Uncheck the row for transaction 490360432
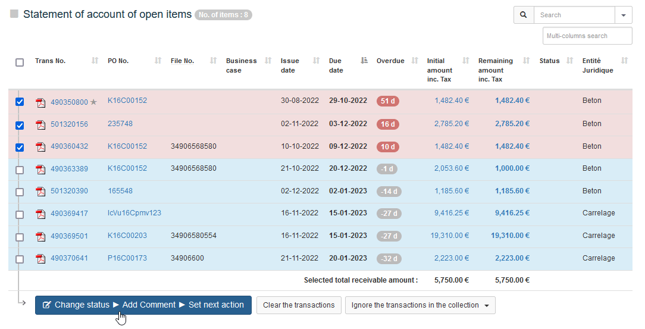645x329 pixels. coord(20,147)
